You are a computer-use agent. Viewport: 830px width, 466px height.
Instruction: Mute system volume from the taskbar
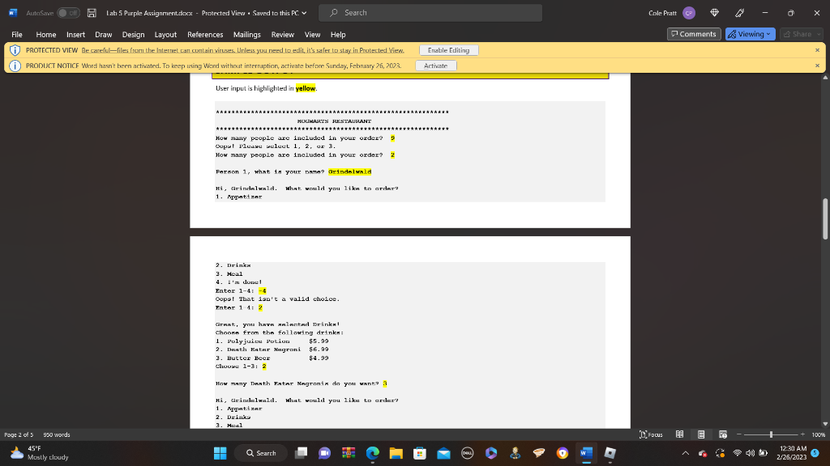click(x=750, y=453)
